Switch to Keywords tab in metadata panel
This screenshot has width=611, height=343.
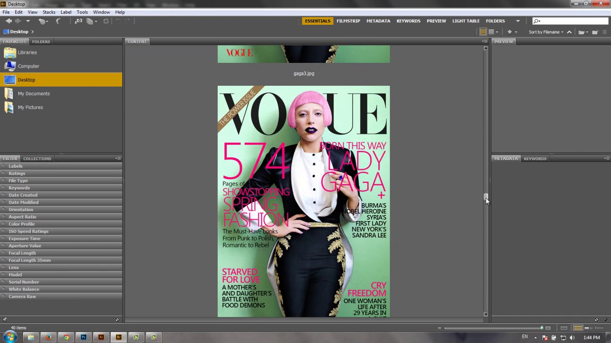click(x=535, y=159)
